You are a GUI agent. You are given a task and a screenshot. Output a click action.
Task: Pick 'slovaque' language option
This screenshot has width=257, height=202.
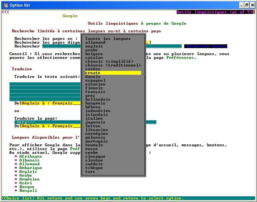coord(95,156)
